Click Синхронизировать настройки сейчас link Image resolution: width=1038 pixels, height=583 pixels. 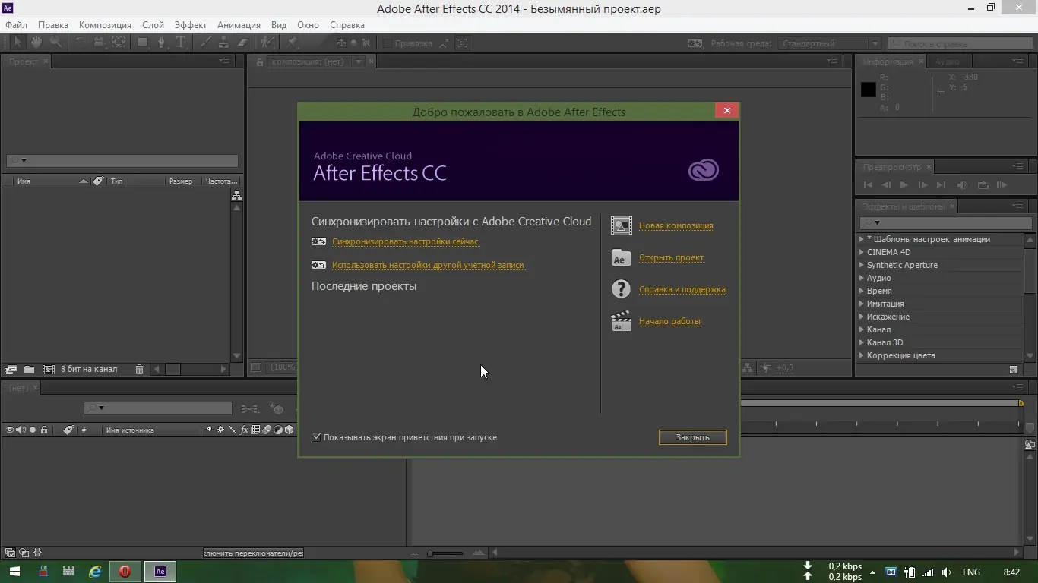point(406,241)
